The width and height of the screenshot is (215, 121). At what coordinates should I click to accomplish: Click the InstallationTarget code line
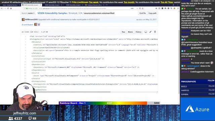(69, 59)
